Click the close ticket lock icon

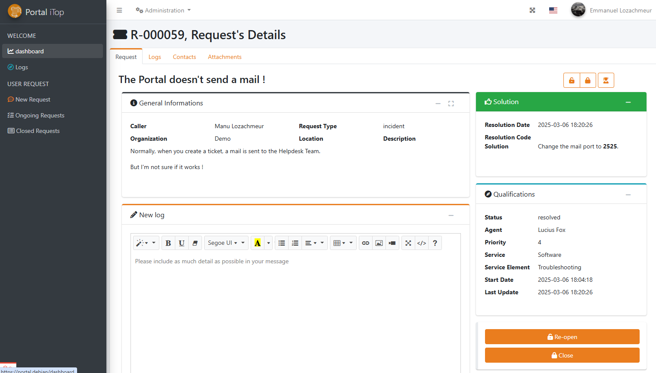click(x=588, y=80)
